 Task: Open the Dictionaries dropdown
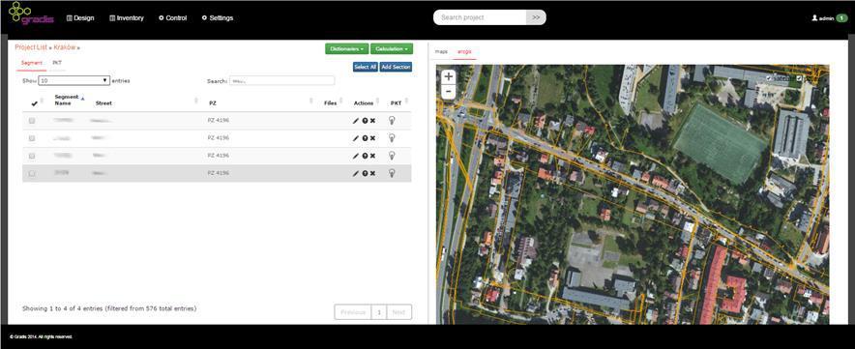[x=347, y=49]
